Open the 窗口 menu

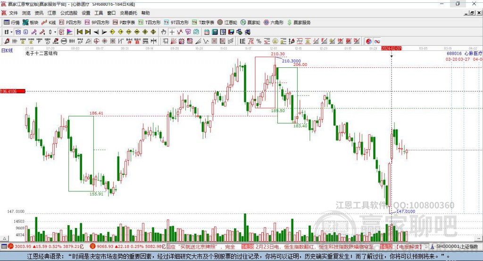click(111, 13)
